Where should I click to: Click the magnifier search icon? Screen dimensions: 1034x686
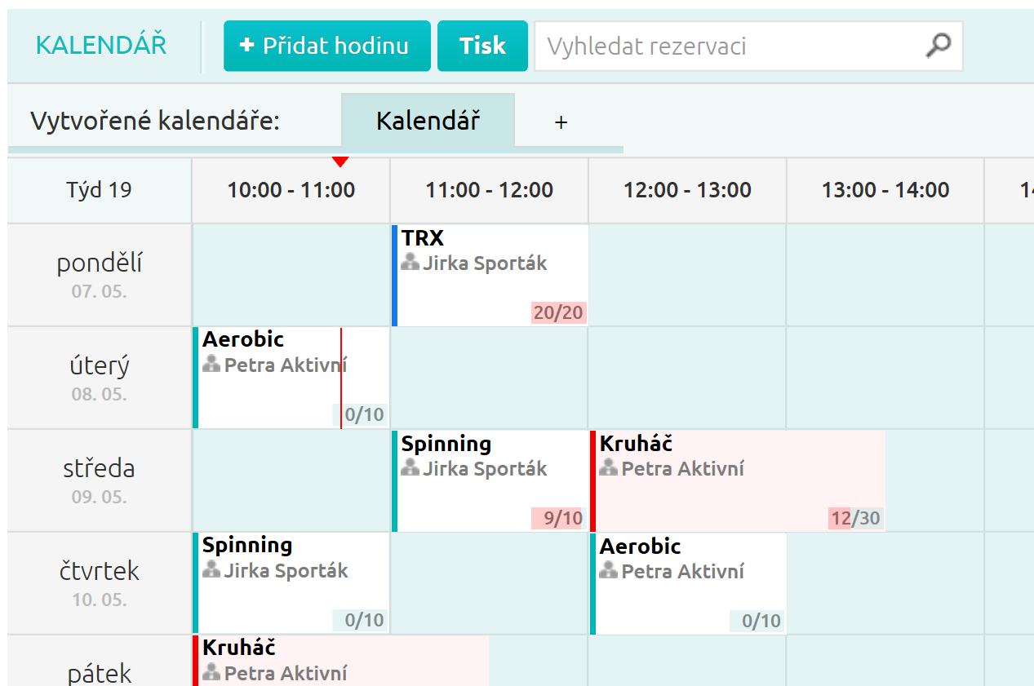tap(937, 46)
